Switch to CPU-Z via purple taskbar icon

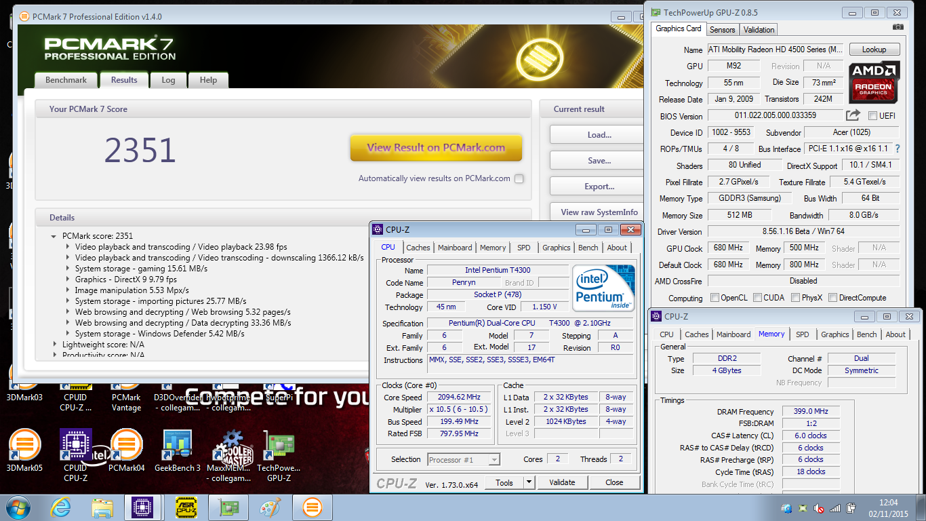pos(143,507)
